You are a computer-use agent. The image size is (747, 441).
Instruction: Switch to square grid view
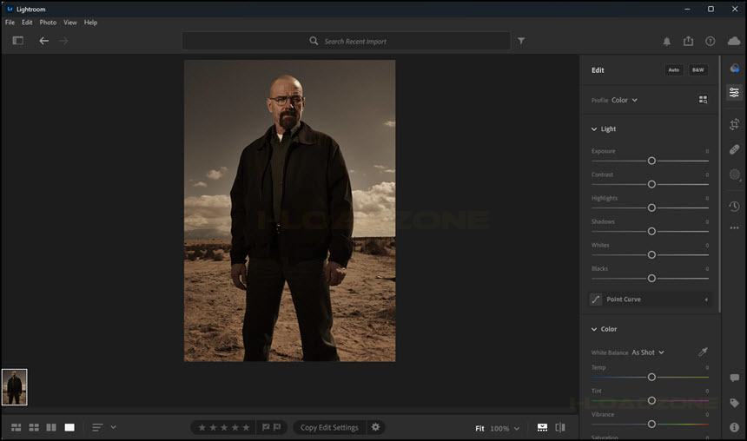point(34,427)
